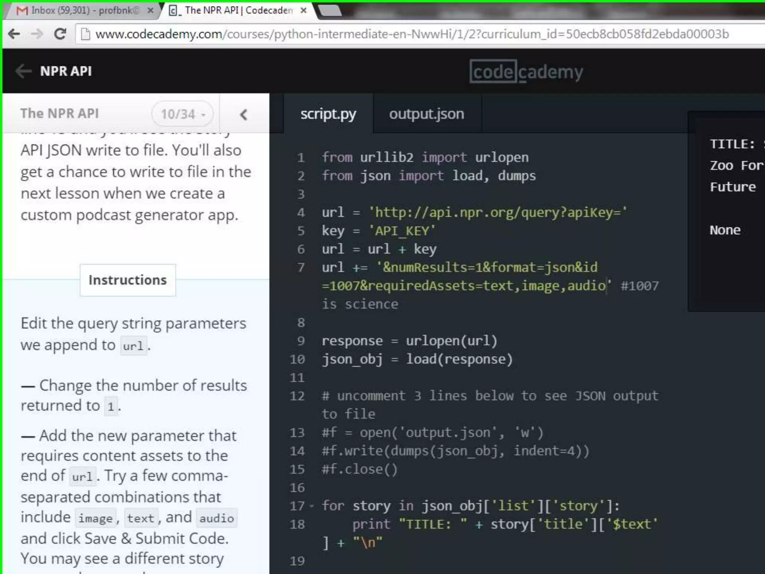Click line number 8 in gutter

301,322
